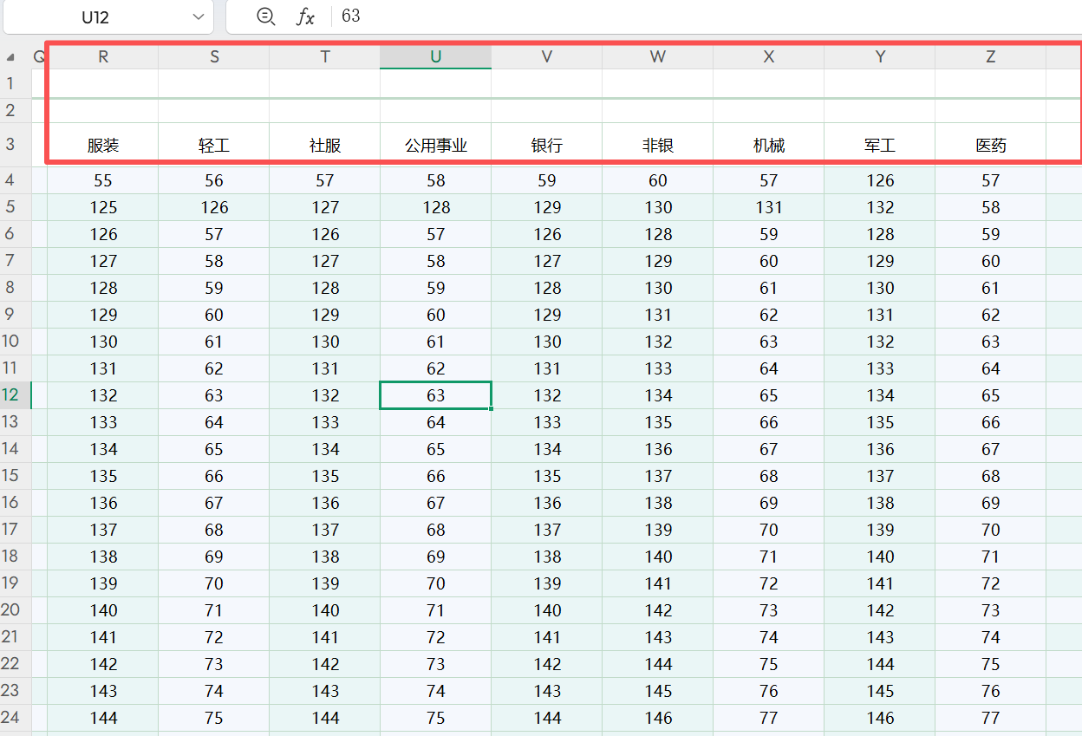Click the formula bar showing 63

694,17
